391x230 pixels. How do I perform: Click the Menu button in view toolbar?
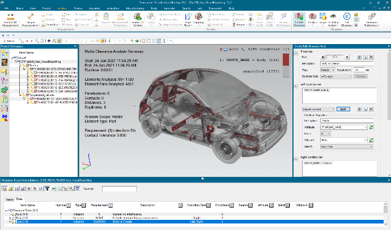(9, 41)
